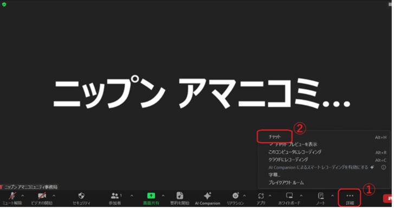
Task: Open the Participants panel
Action: coord(115,199)
